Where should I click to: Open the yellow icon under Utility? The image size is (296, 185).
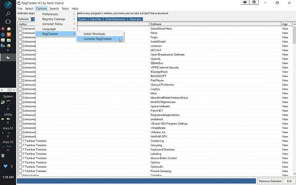(3, 119)
